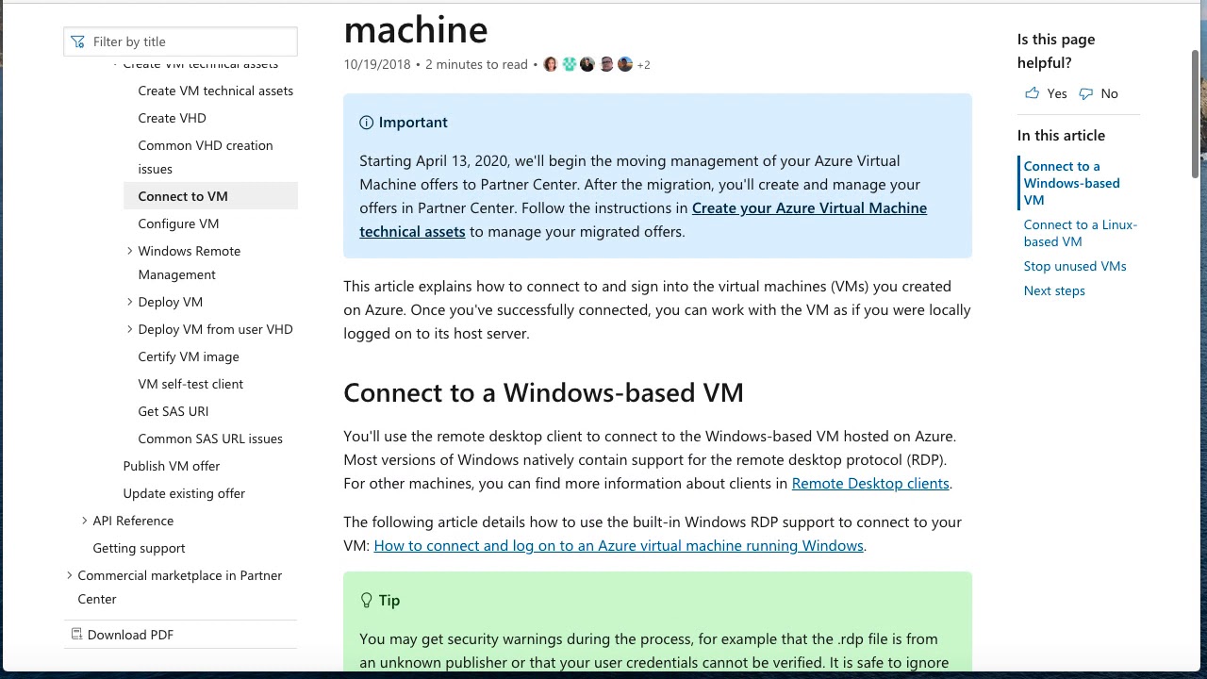Screen dimensions: 1207x679
Task: Open the third contributor avatar
Action: coord(587,64)
